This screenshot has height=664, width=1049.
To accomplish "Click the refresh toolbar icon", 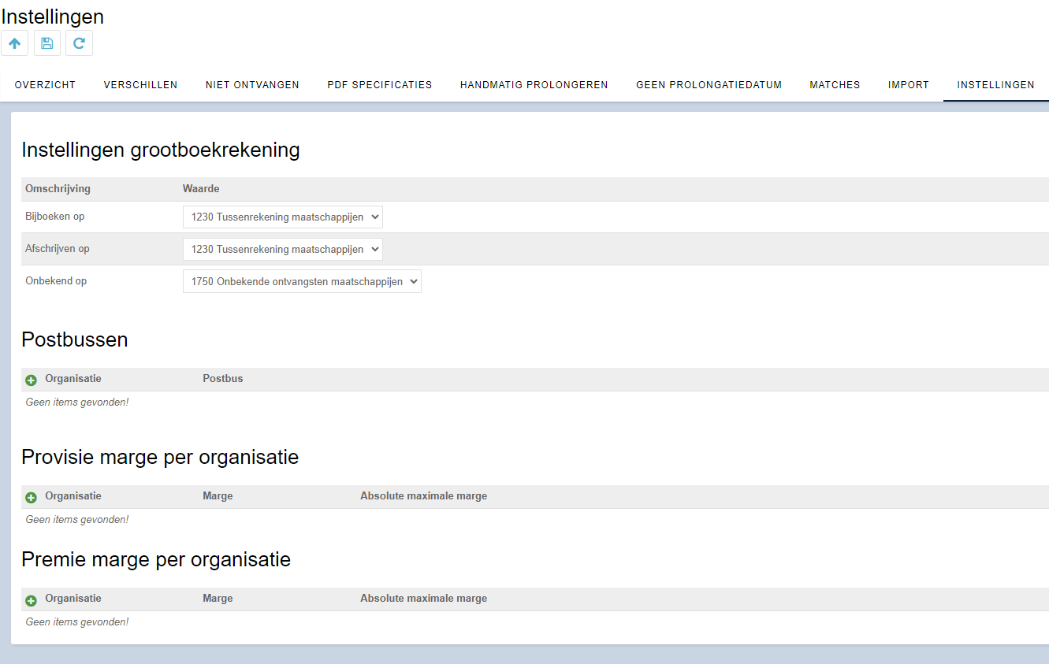I will coord(79,43).
